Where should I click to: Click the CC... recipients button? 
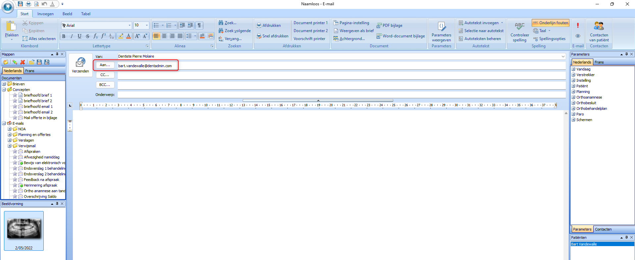(x=105, y=75)
